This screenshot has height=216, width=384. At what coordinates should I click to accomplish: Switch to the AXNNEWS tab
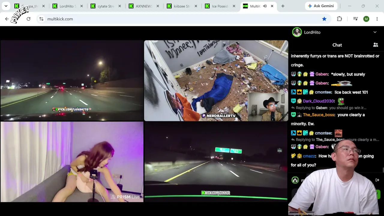tap(144, 6)
